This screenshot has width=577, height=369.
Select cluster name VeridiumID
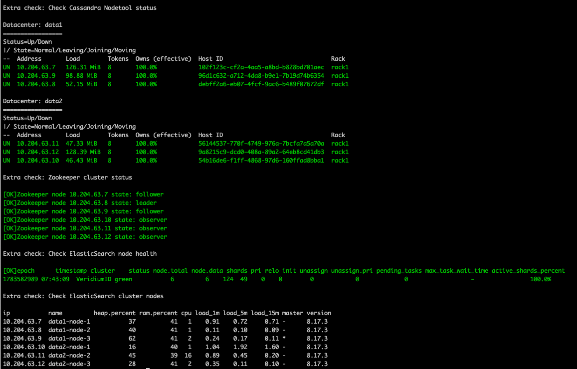click(93, 279)
